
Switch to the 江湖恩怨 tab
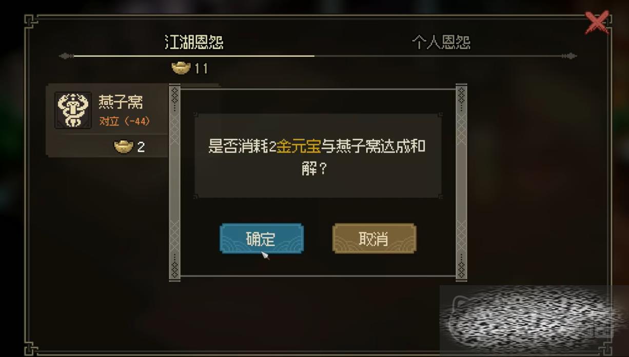194,42
